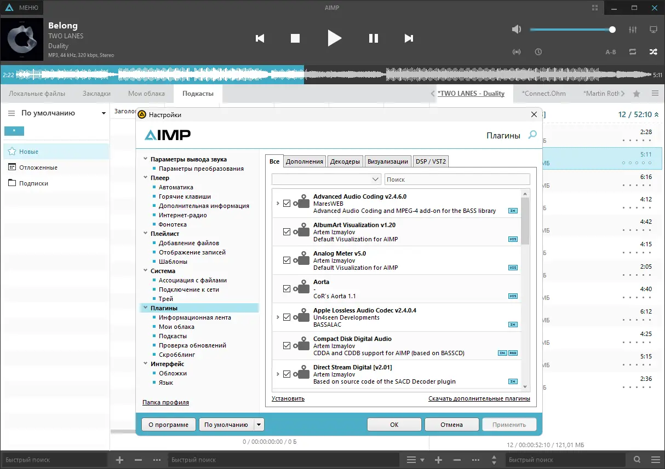This screenshot has width=665, height=469.
Task: Collapse the Плеер settings section
Action: pos(145,178)
